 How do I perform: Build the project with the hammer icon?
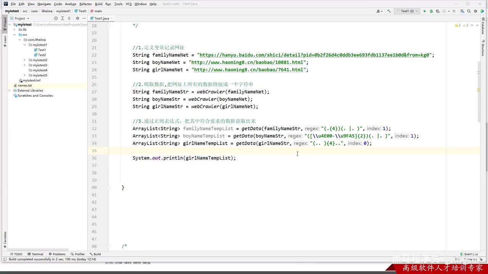point(389,11)
